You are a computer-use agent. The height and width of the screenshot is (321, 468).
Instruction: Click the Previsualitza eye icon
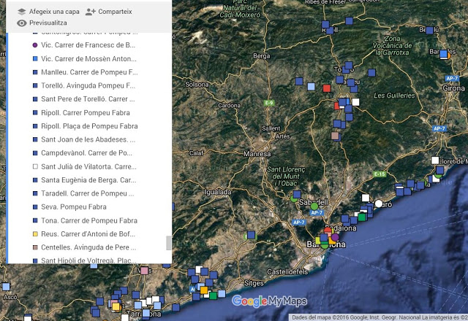[x=22, y=23]
